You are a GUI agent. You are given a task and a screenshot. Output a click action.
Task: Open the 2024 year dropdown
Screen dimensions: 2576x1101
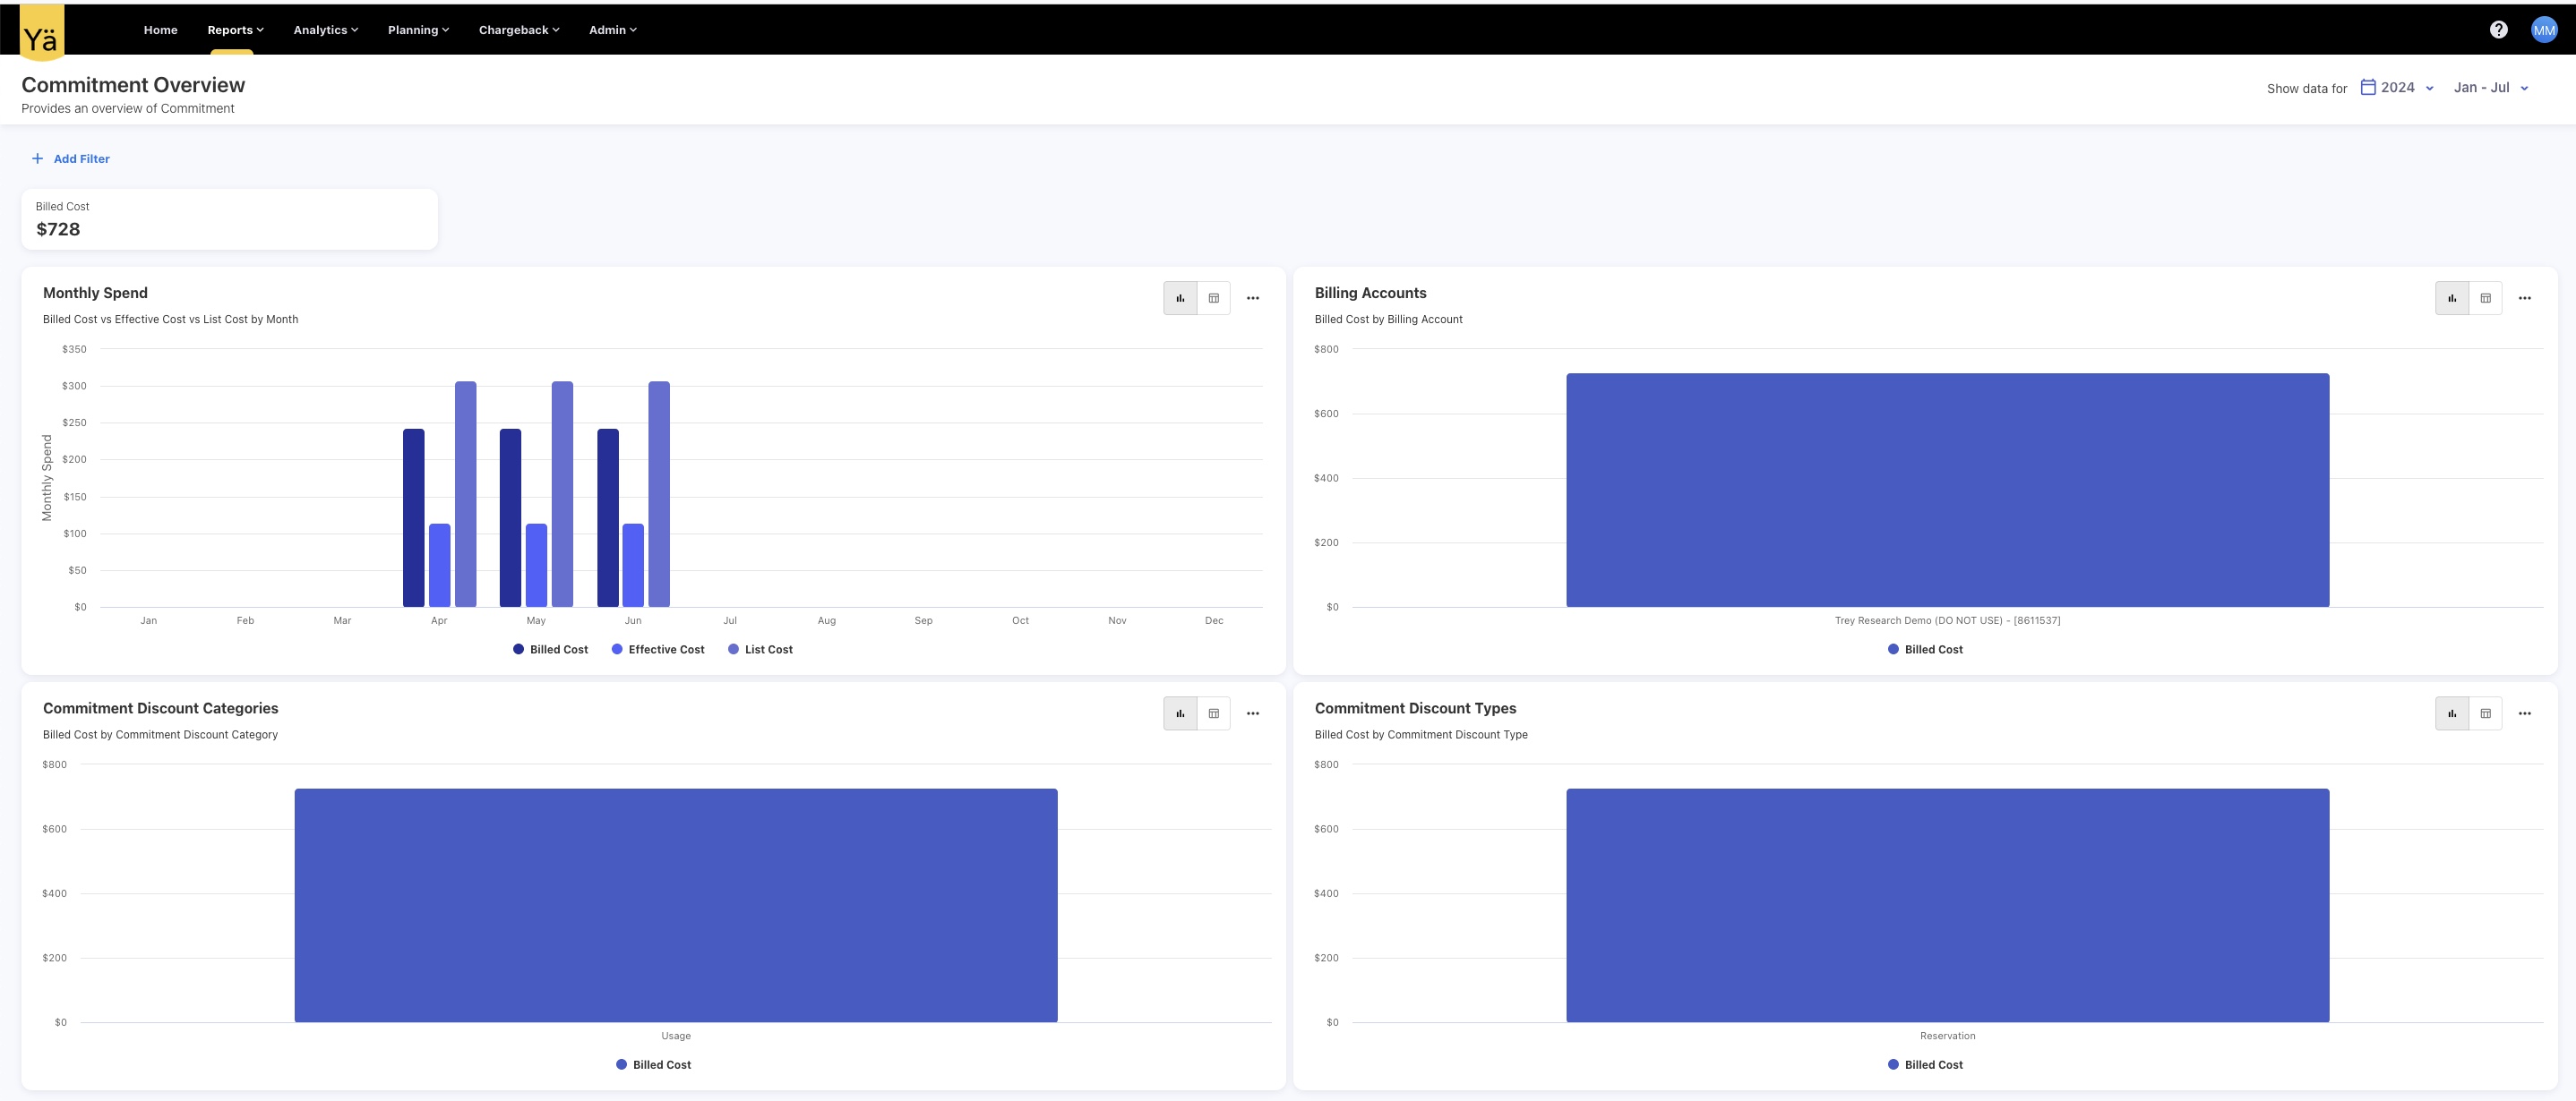pyautogui.click(x=2397, y=88)
